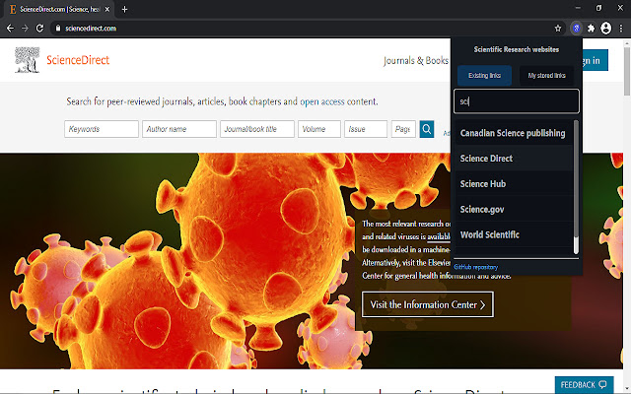Close the ScienceDirect.com tab
This screenshot has height=394, width=631.
(107, 9)
